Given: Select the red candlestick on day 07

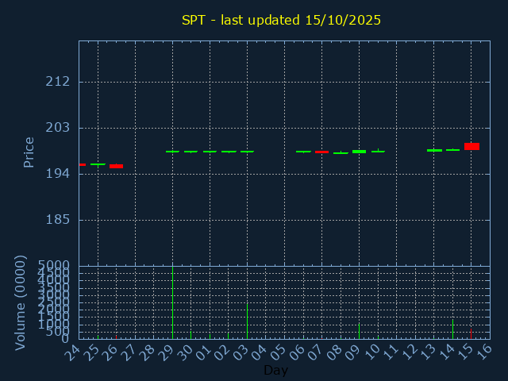Looking at the screenshot, I should 321,152.
